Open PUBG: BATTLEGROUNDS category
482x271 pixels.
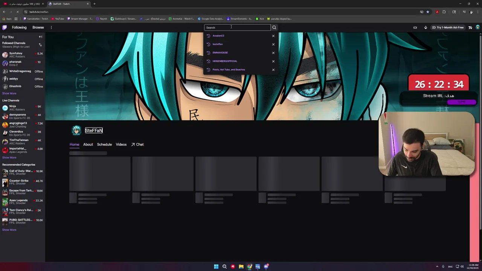point(23,221)
